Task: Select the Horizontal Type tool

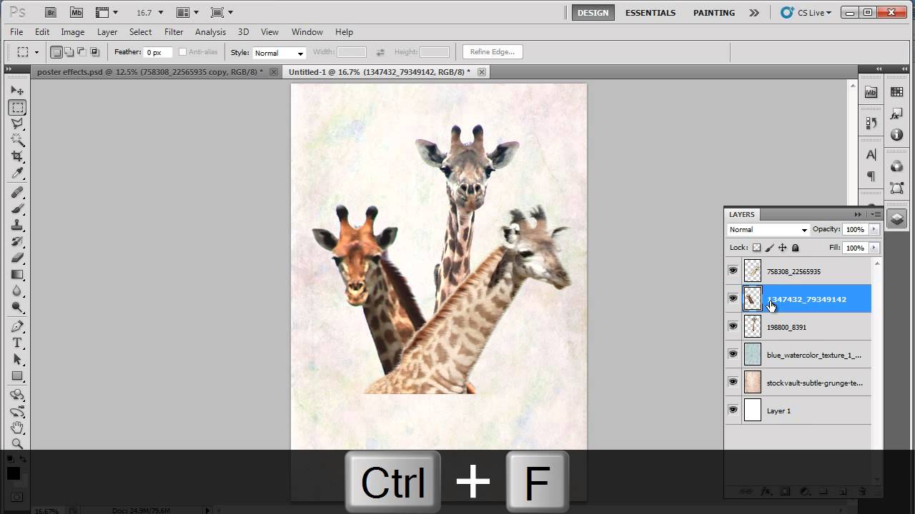Action: click(18, 343)
